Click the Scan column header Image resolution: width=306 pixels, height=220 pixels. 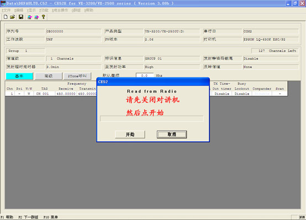pos(279,89)
